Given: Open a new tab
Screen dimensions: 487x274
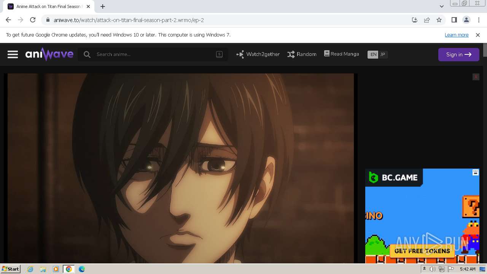Looking at the screenshot, I should click(x=103, y=6).
